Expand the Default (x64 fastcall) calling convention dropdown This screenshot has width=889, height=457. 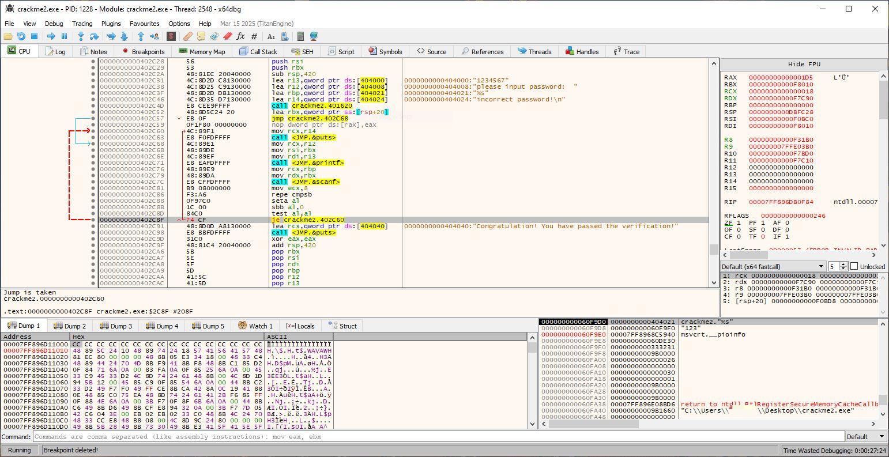click(773, 266)
